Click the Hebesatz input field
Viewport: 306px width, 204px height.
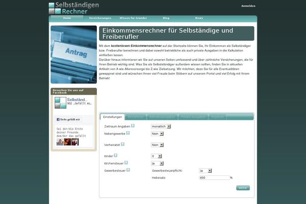click(215, 178)
